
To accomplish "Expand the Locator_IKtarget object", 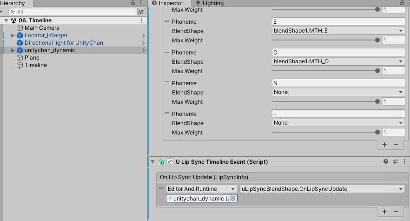I will (13, 35).
